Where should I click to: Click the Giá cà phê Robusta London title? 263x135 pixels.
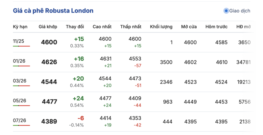coord(53,11)
